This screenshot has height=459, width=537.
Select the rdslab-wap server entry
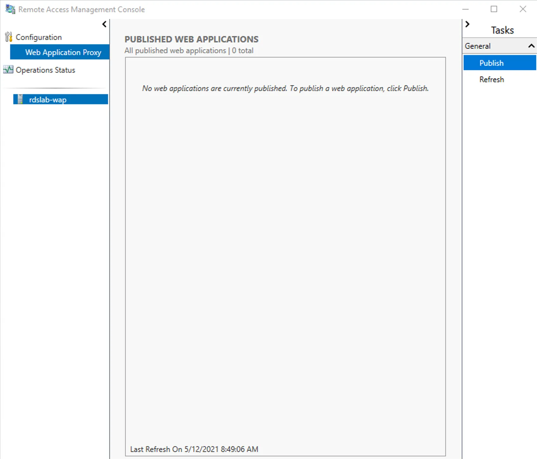pos(48,99)
